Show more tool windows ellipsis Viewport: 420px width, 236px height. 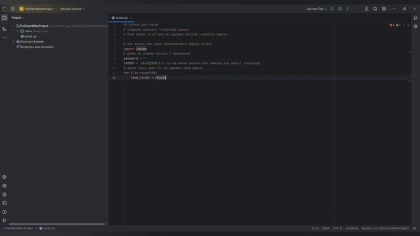click(5, 38)
